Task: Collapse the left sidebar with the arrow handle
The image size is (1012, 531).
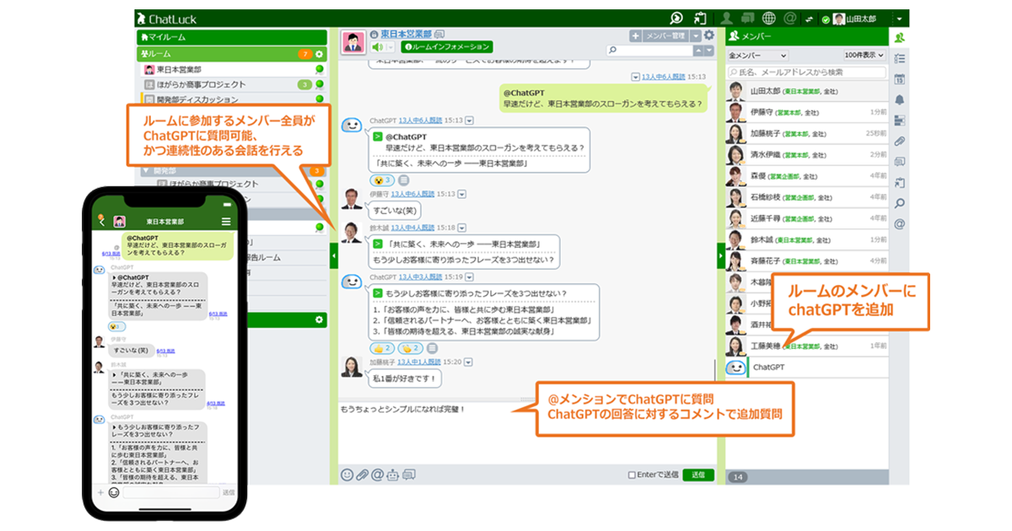Action: pos(333,255)
